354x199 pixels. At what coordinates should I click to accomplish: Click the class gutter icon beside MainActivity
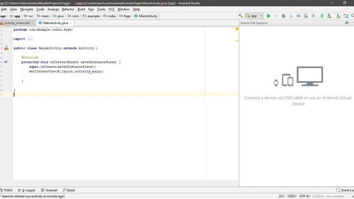coord(6,48)
